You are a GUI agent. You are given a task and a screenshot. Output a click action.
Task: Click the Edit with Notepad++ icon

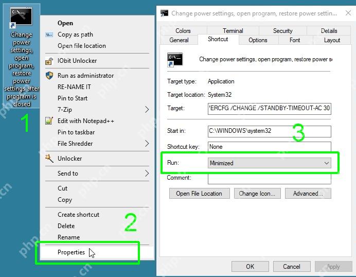[49, 120]
